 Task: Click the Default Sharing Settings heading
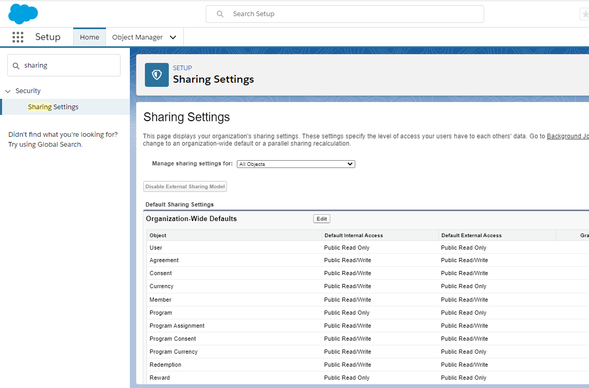pos(180,204)
